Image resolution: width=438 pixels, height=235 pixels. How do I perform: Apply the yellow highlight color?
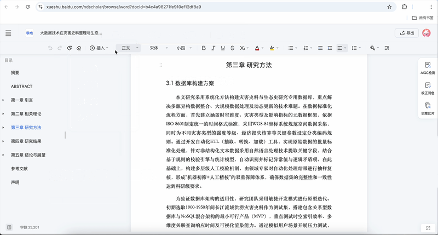point(272,48)
